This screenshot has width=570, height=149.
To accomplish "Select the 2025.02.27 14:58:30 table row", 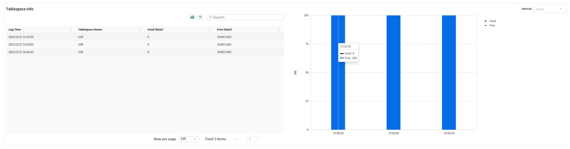I will pyautogui.click(x=145, y=37).
